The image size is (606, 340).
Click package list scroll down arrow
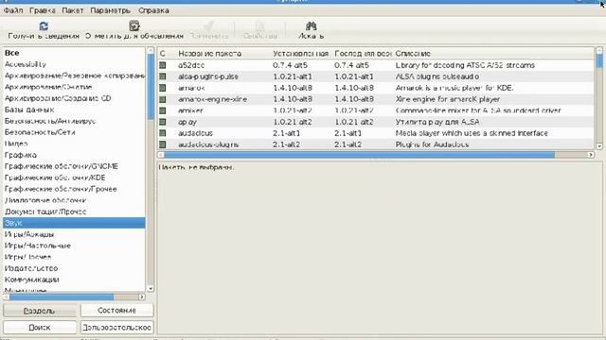tap(599, 146)
